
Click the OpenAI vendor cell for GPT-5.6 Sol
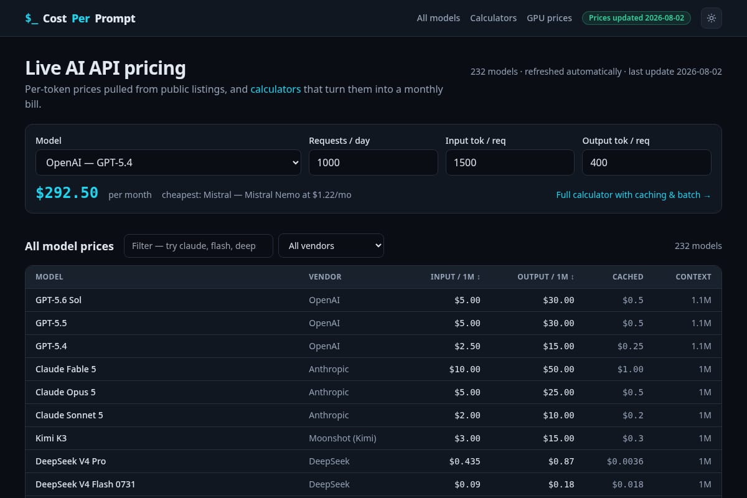[324, 300]
